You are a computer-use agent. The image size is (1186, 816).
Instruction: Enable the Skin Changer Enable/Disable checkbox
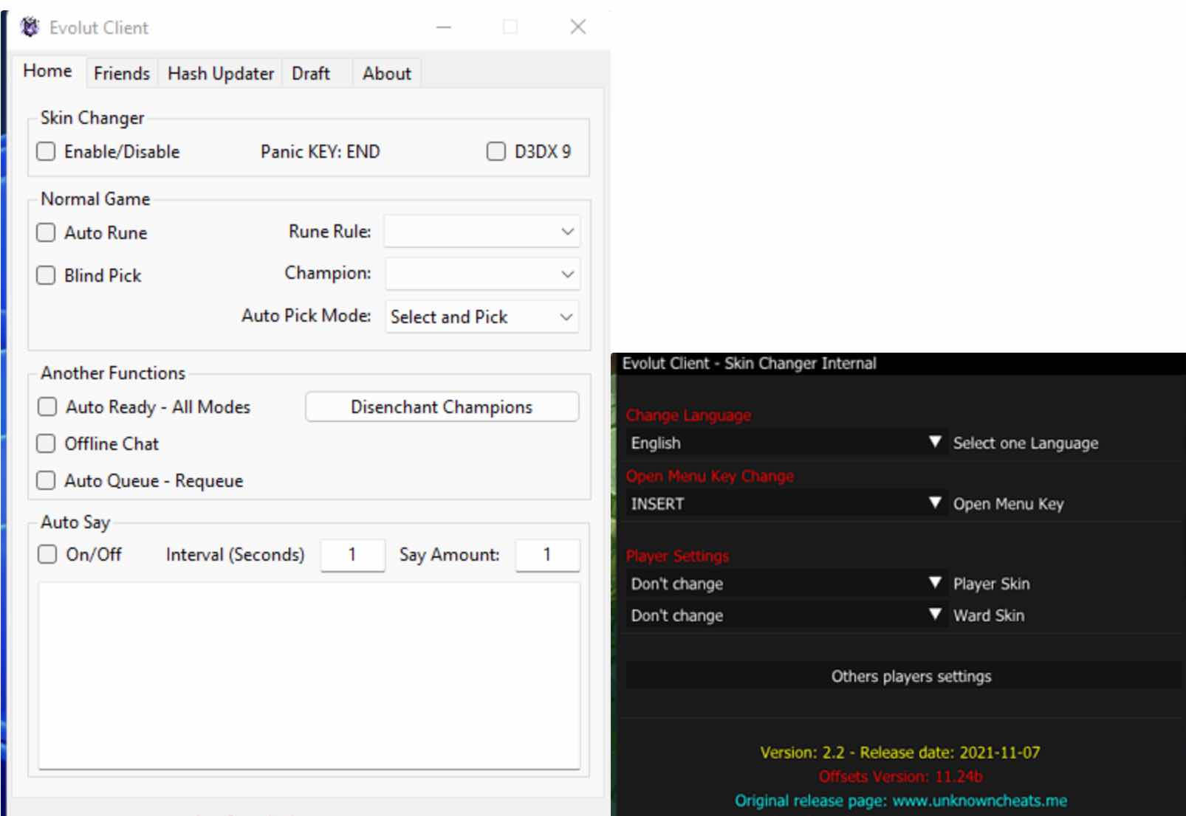(x=46, y=151)
